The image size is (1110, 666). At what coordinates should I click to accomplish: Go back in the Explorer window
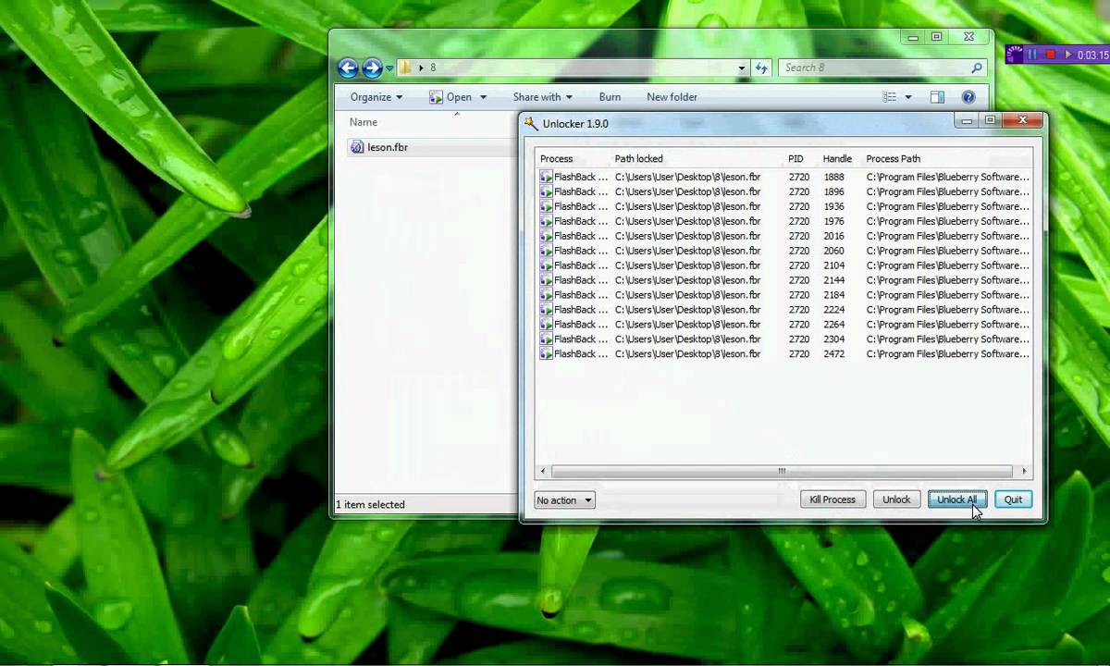pyautogui.click(x=348, y=68)
